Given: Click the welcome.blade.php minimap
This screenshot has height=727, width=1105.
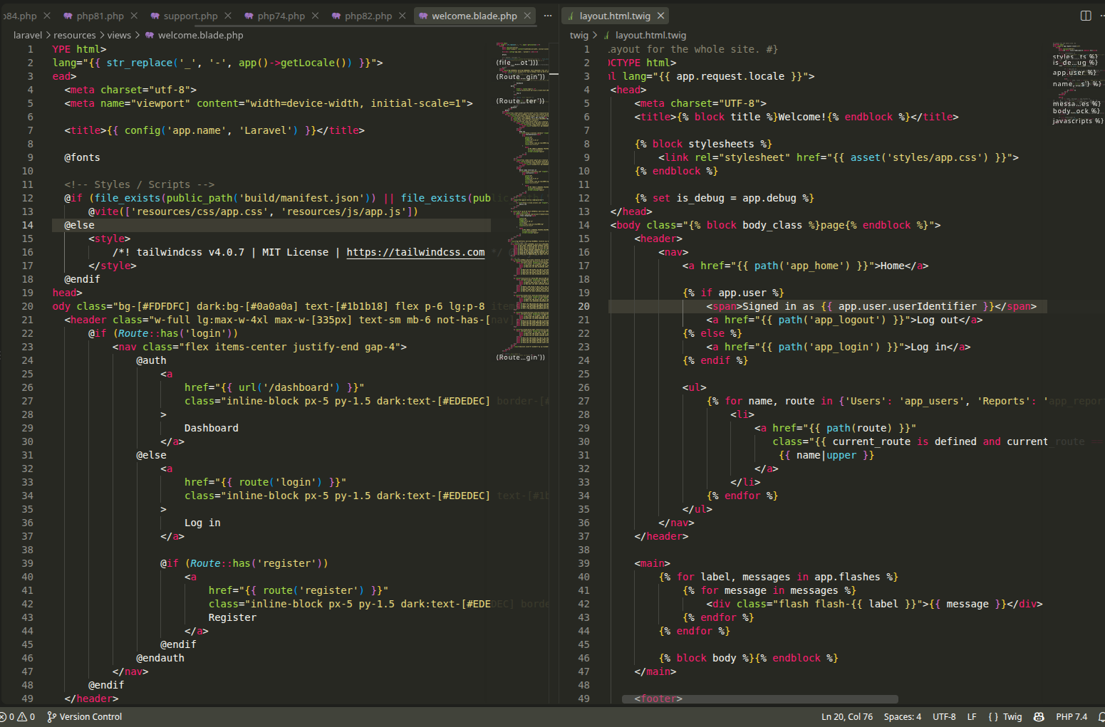Looking at the screenshot, I should point(522,199).
